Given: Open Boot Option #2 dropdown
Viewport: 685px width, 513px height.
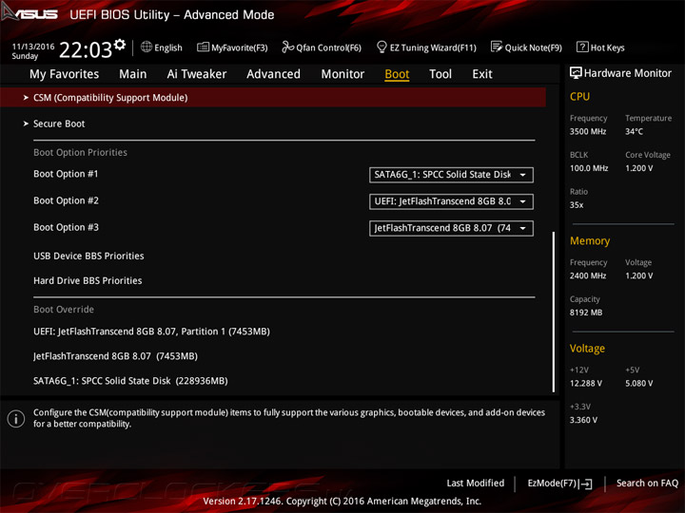Looking at the screenshot, I should [x=451, y=201].
